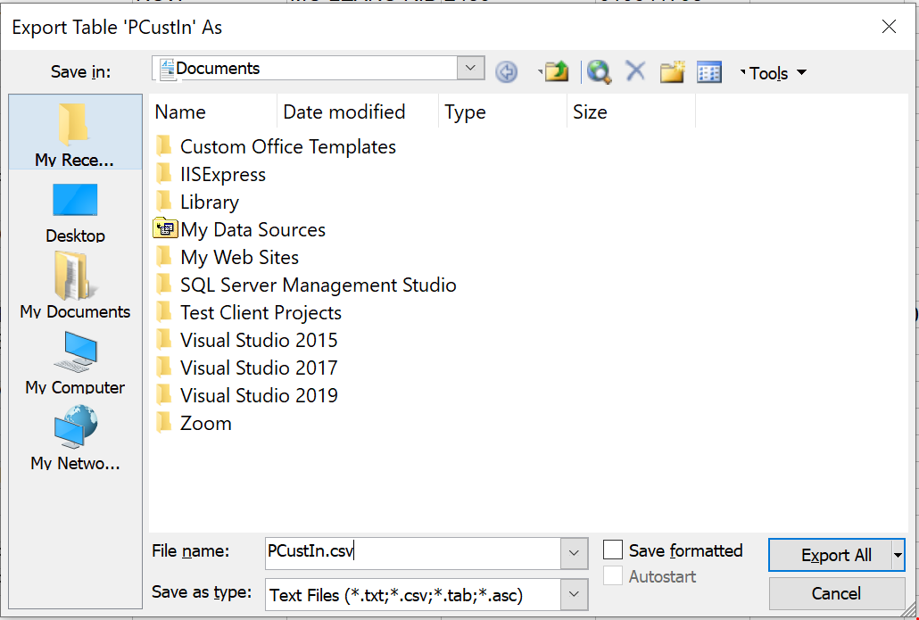
Task: Click the folder icon beside Visual Studio 2019
Action: (163, 393)
